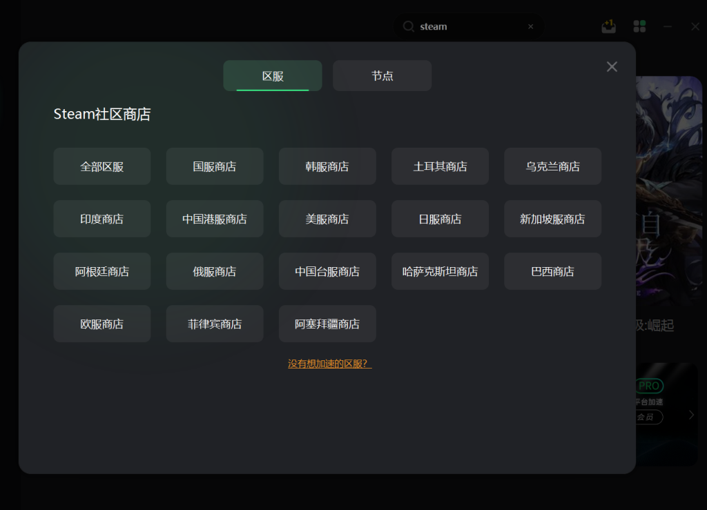Screen dimensions: 707x510
Task: Select 美服商店 region
Action: click(327, 219)
